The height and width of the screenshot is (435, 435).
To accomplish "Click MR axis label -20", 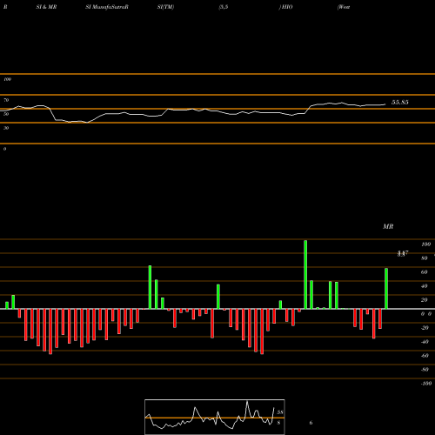I will pos(425,328).
